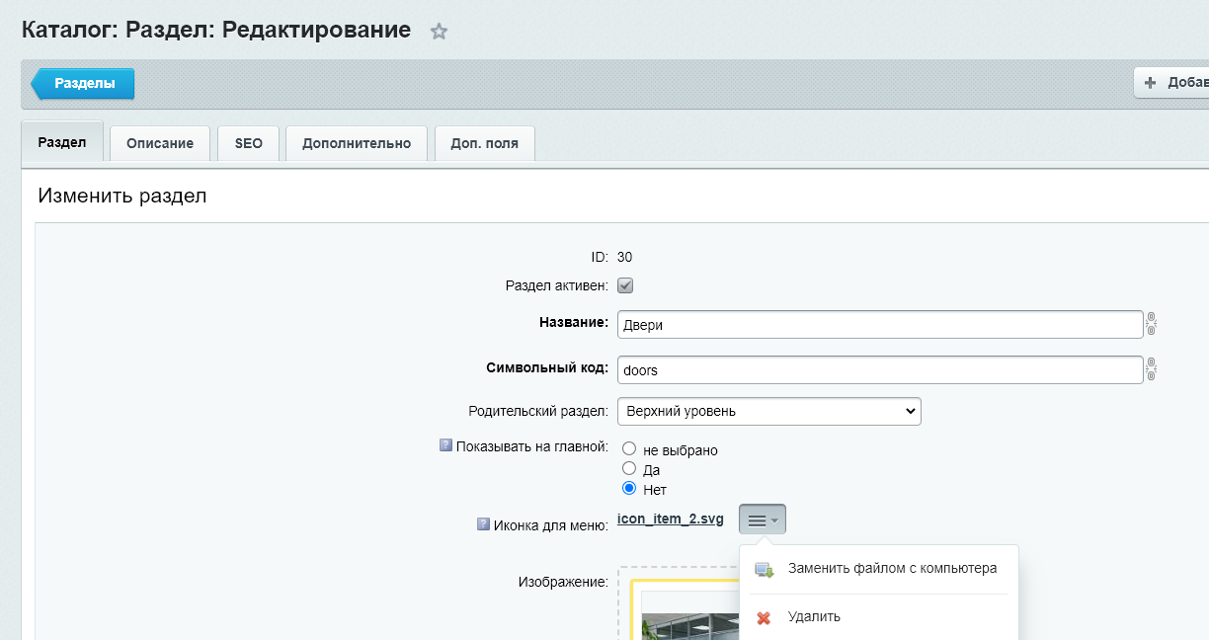Click the favorites star next to page title
This screenshot has width=1209, height=640.
click(440, 32)
